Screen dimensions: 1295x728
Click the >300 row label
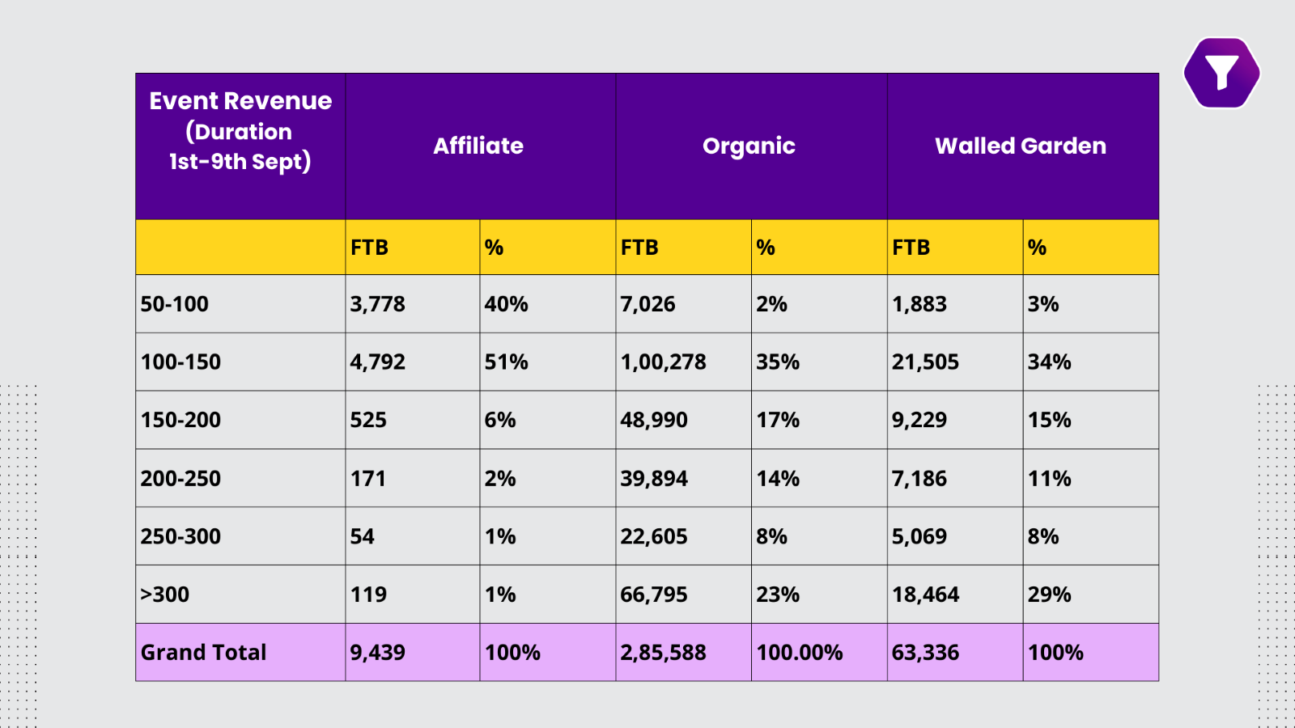coord(165,595)
